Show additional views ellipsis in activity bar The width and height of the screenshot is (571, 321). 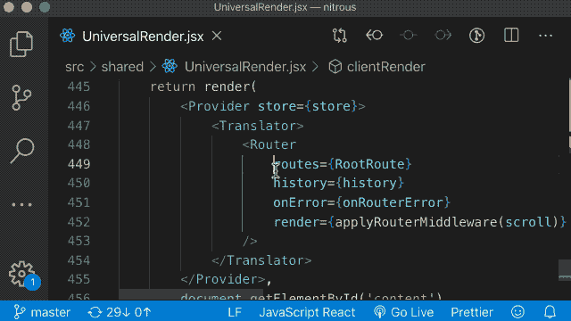point(21,204)
